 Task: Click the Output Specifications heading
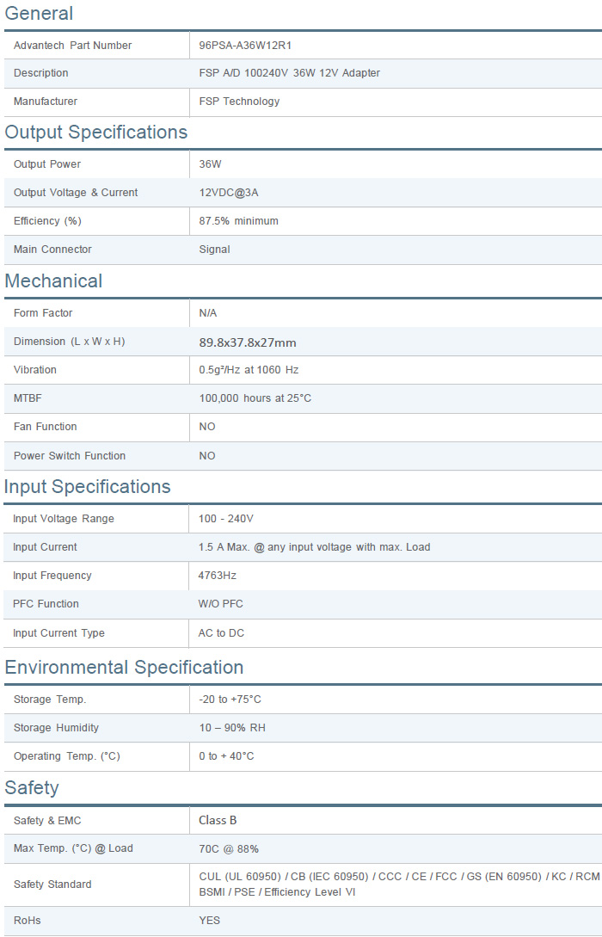[96, 133]
